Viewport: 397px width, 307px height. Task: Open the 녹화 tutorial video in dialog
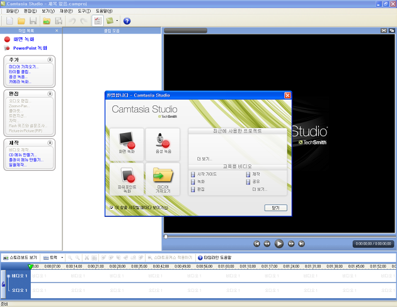[x=201, y=182]
